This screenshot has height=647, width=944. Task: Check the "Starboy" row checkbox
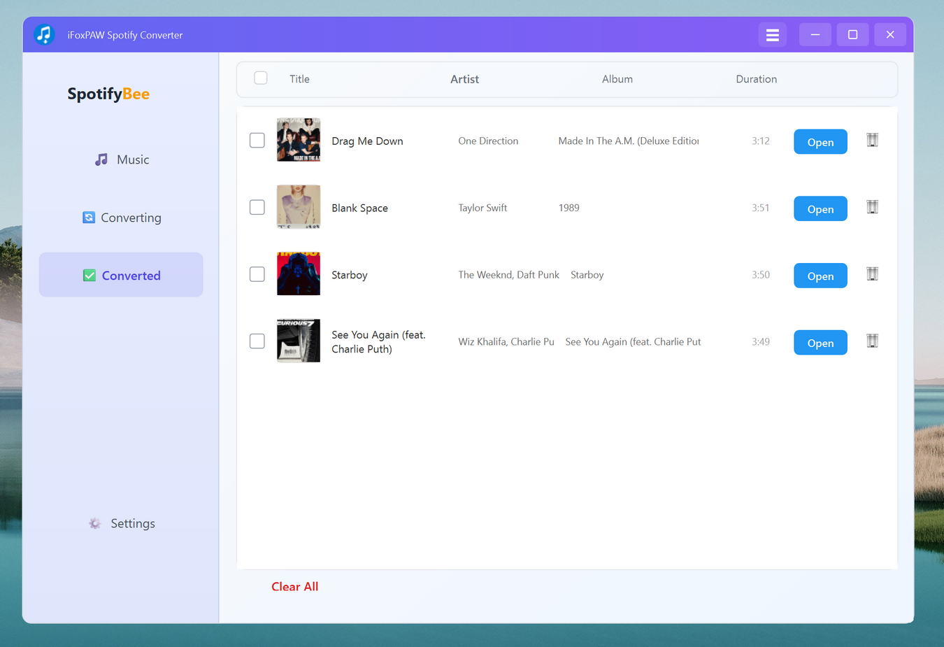click(x=257, y=274)
